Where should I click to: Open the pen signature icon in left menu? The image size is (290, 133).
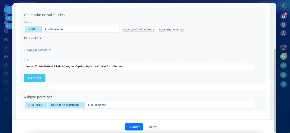coord(6,99)
